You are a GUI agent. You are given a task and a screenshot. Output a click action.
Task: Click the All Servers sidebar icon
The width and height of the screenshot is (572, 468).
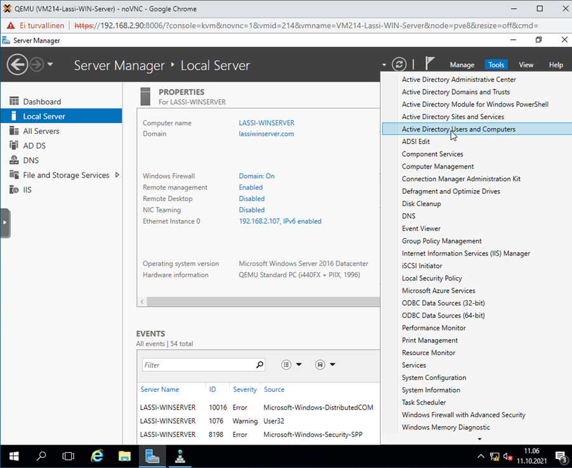14,131
